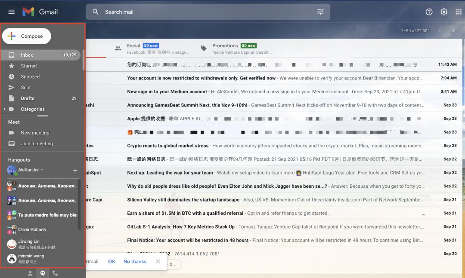Click the Hangouts section heading
Viewport: 465px width, 278px height.
point(19,160)
